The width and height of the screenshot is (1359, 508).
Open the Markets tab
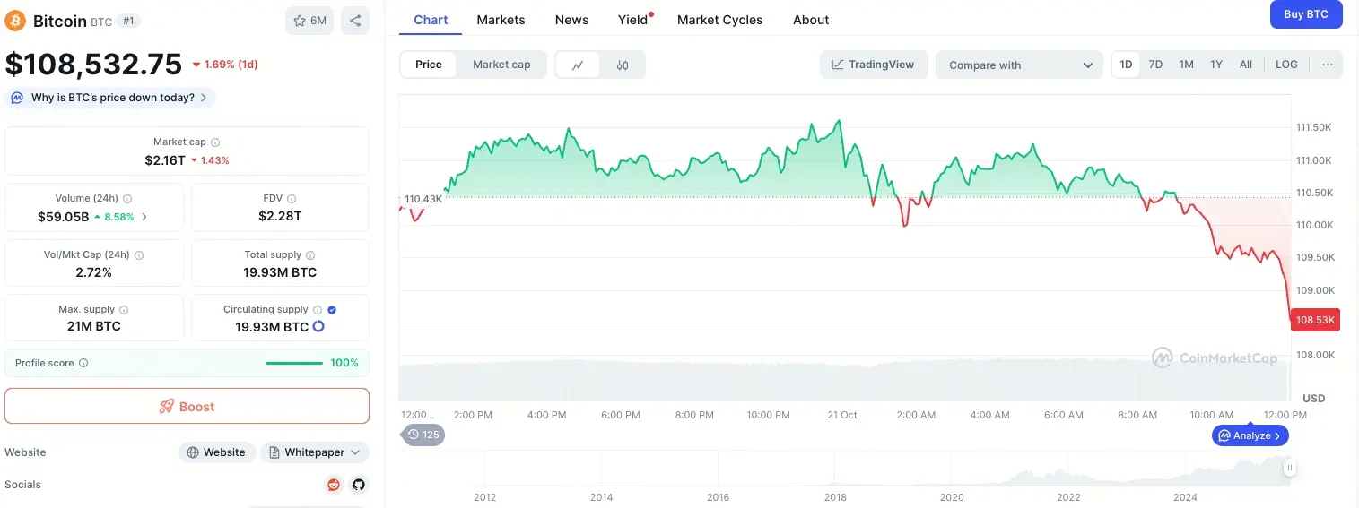pos(501,20)
